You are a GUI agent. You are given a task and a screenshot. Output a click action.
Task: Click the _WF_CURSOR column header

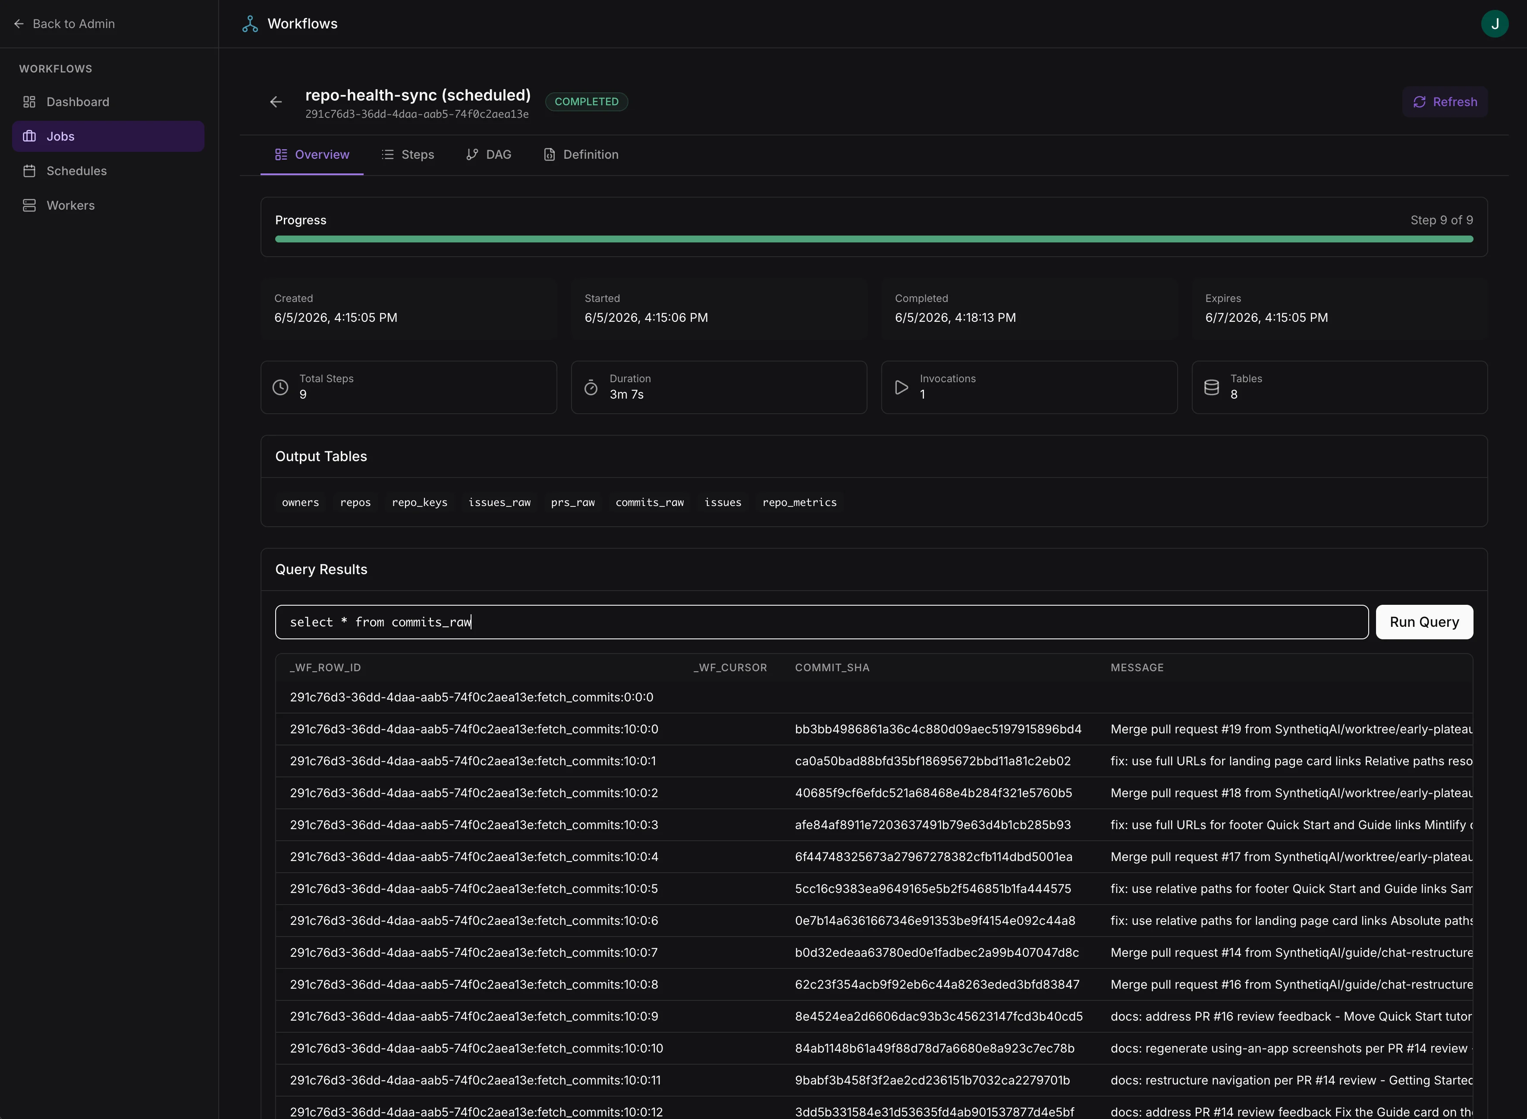730,668
